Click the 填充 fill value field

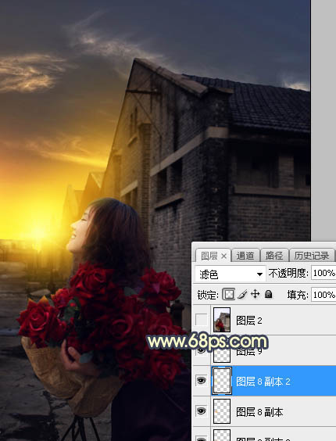[x=323, y=295]
